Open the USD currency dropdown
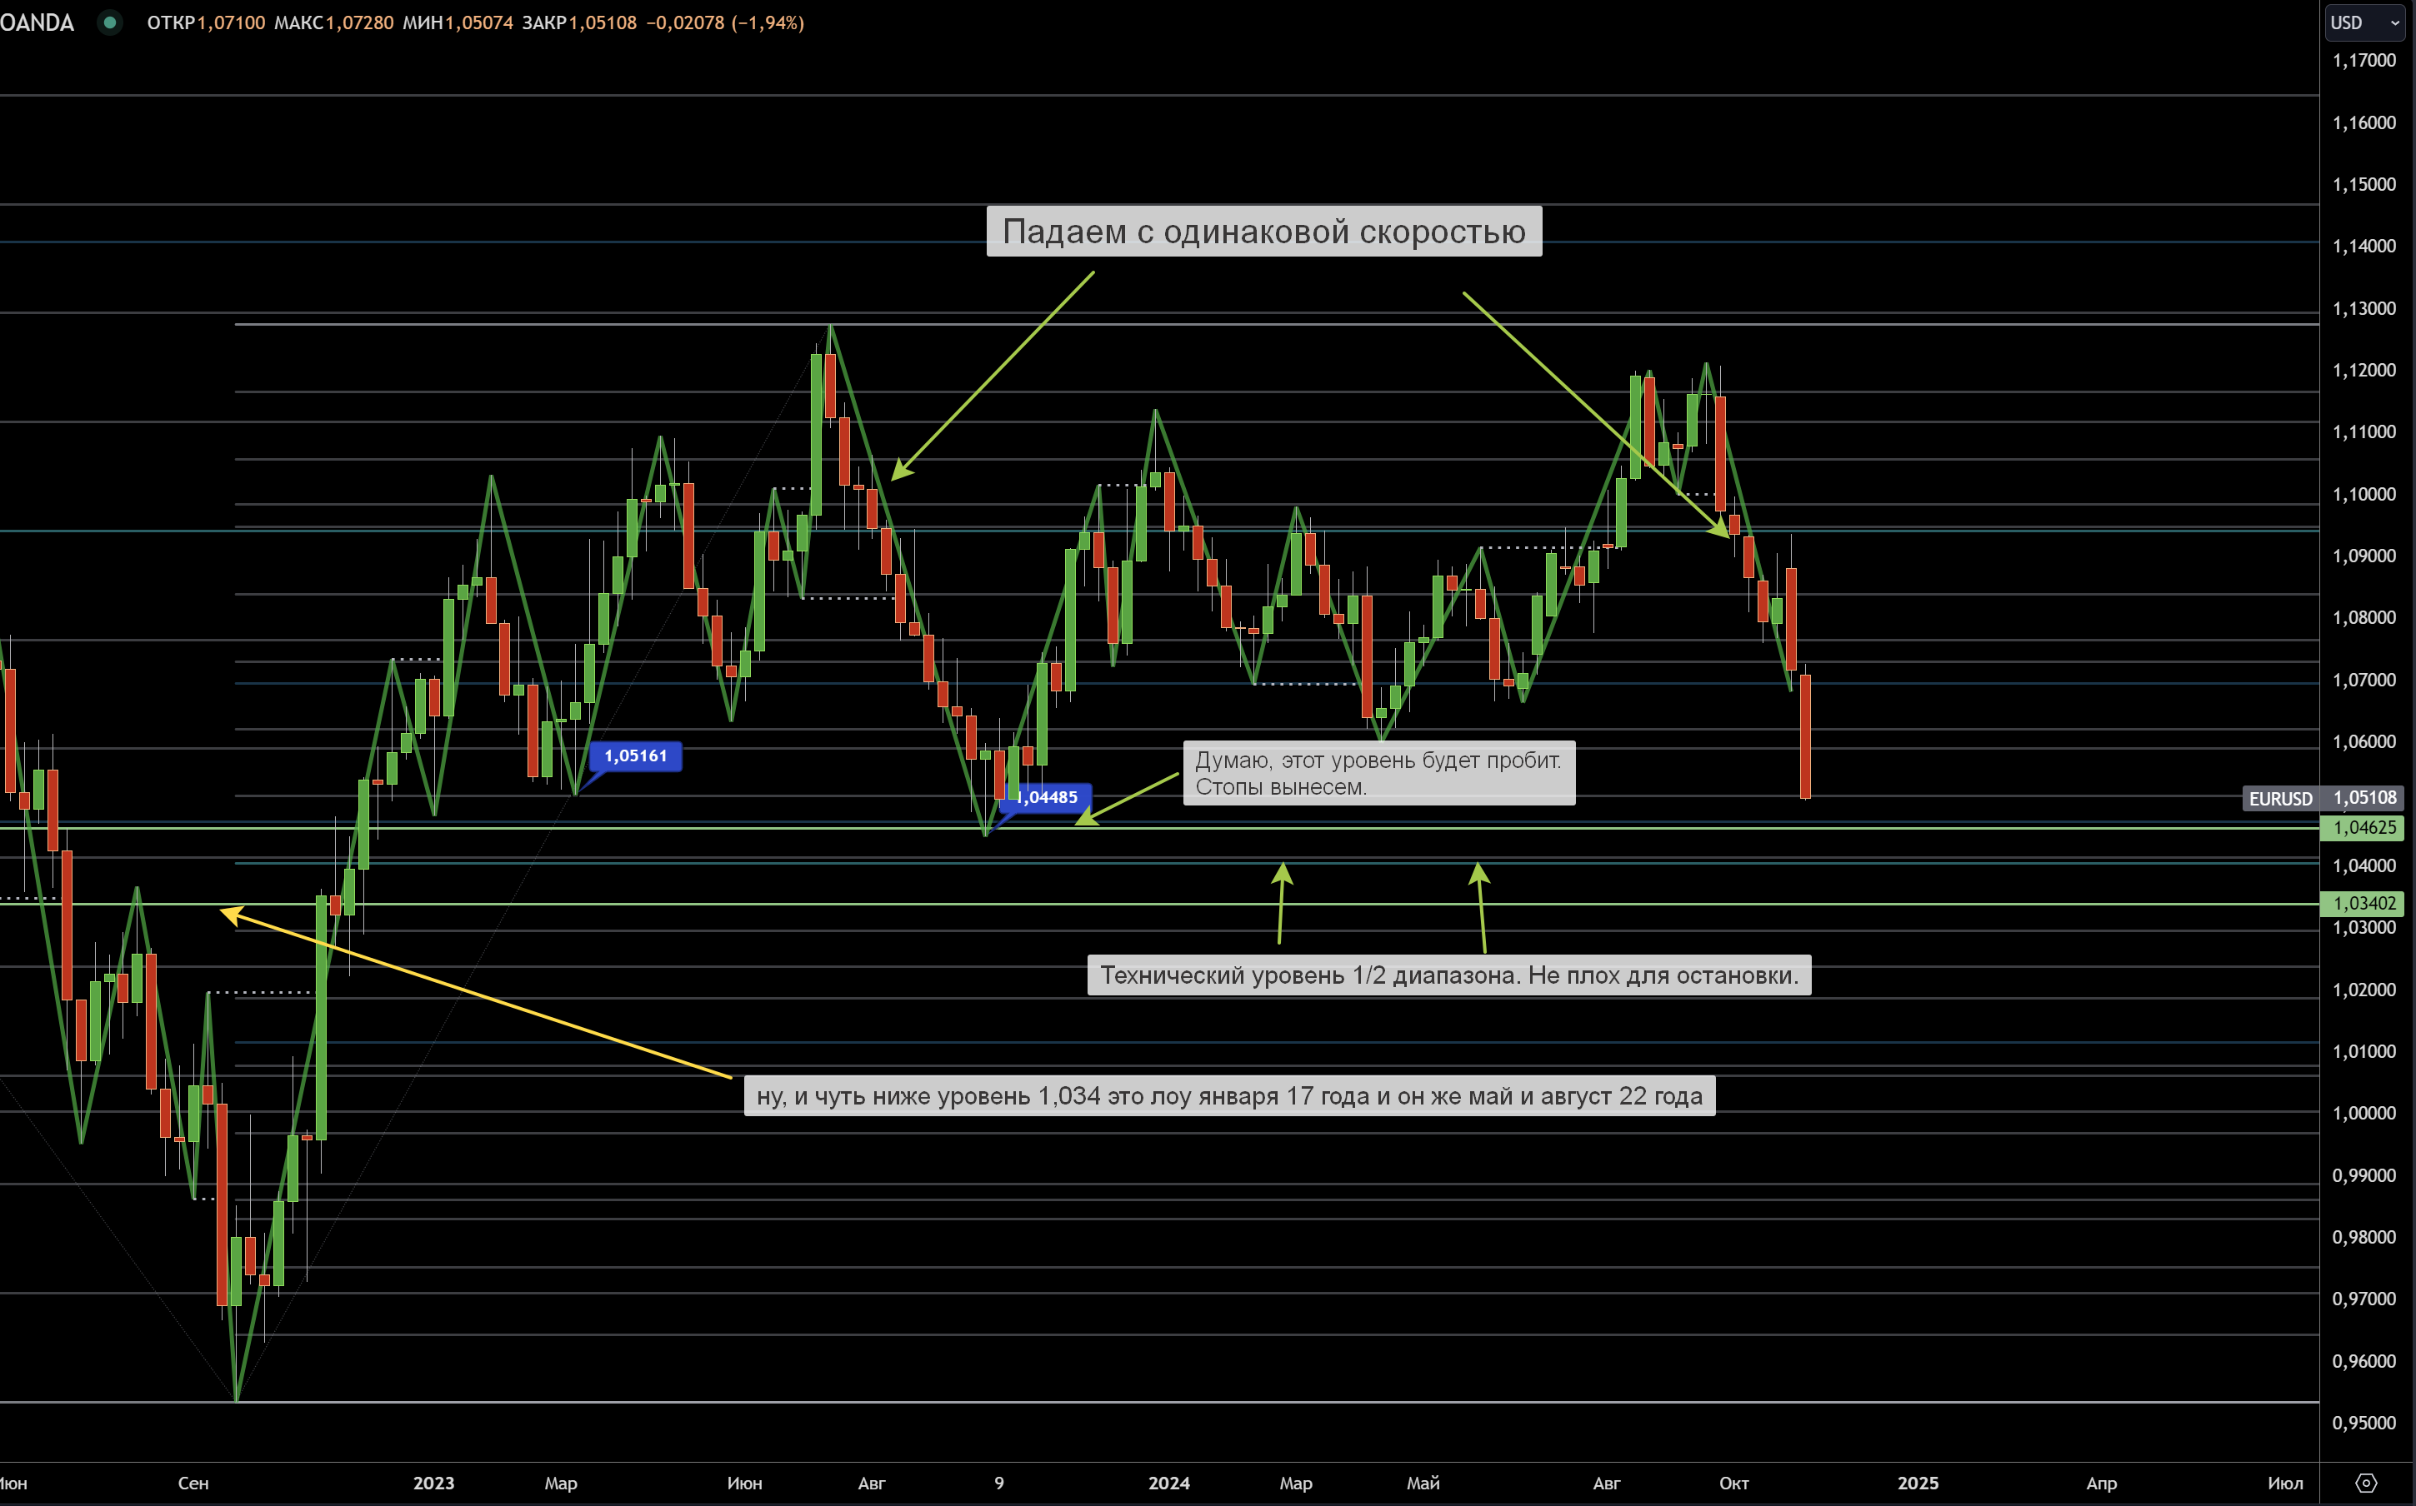 click(x=2364, y=22)
